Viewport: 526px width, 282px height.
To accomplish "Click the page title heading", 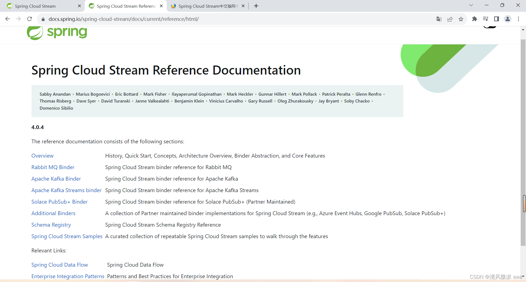I will coord(166,70).
